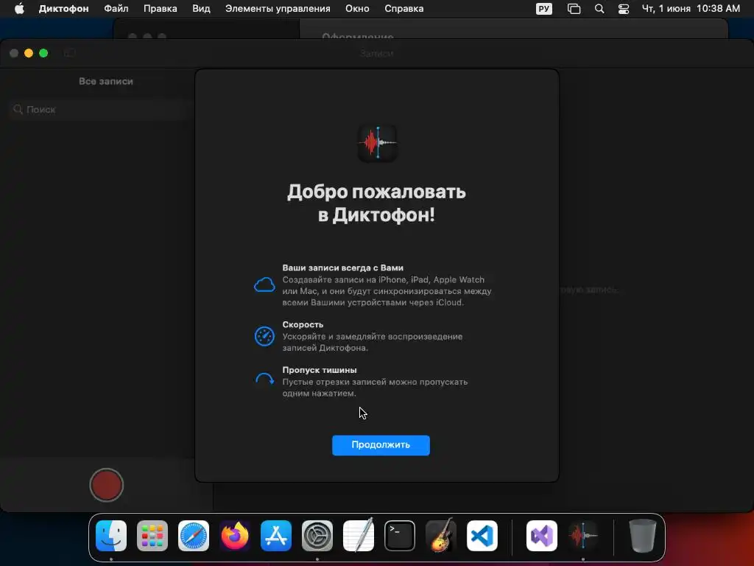The image size is (754, 566).
Task: Open System Preferences from the Dock
Action: (x=317, y=536)
